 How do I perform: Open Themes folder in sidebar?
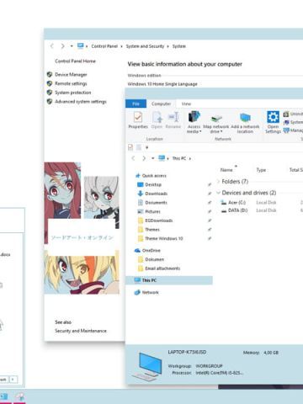[152, 230]
